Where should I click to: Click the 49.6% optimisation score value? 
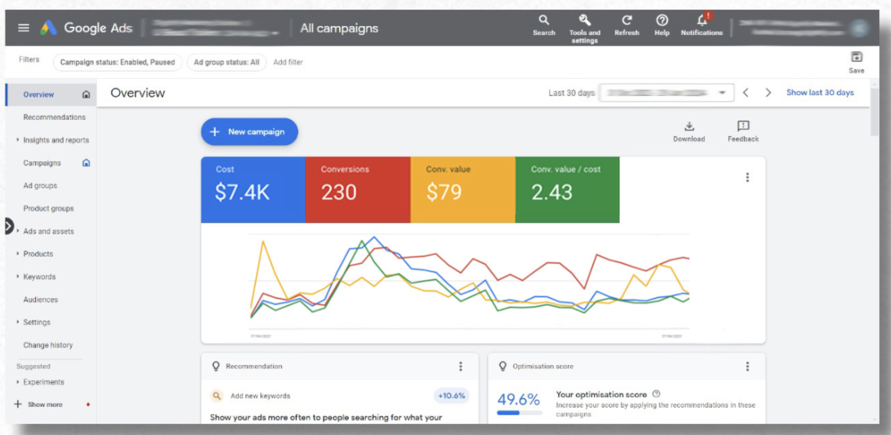(x=518, y=399)
